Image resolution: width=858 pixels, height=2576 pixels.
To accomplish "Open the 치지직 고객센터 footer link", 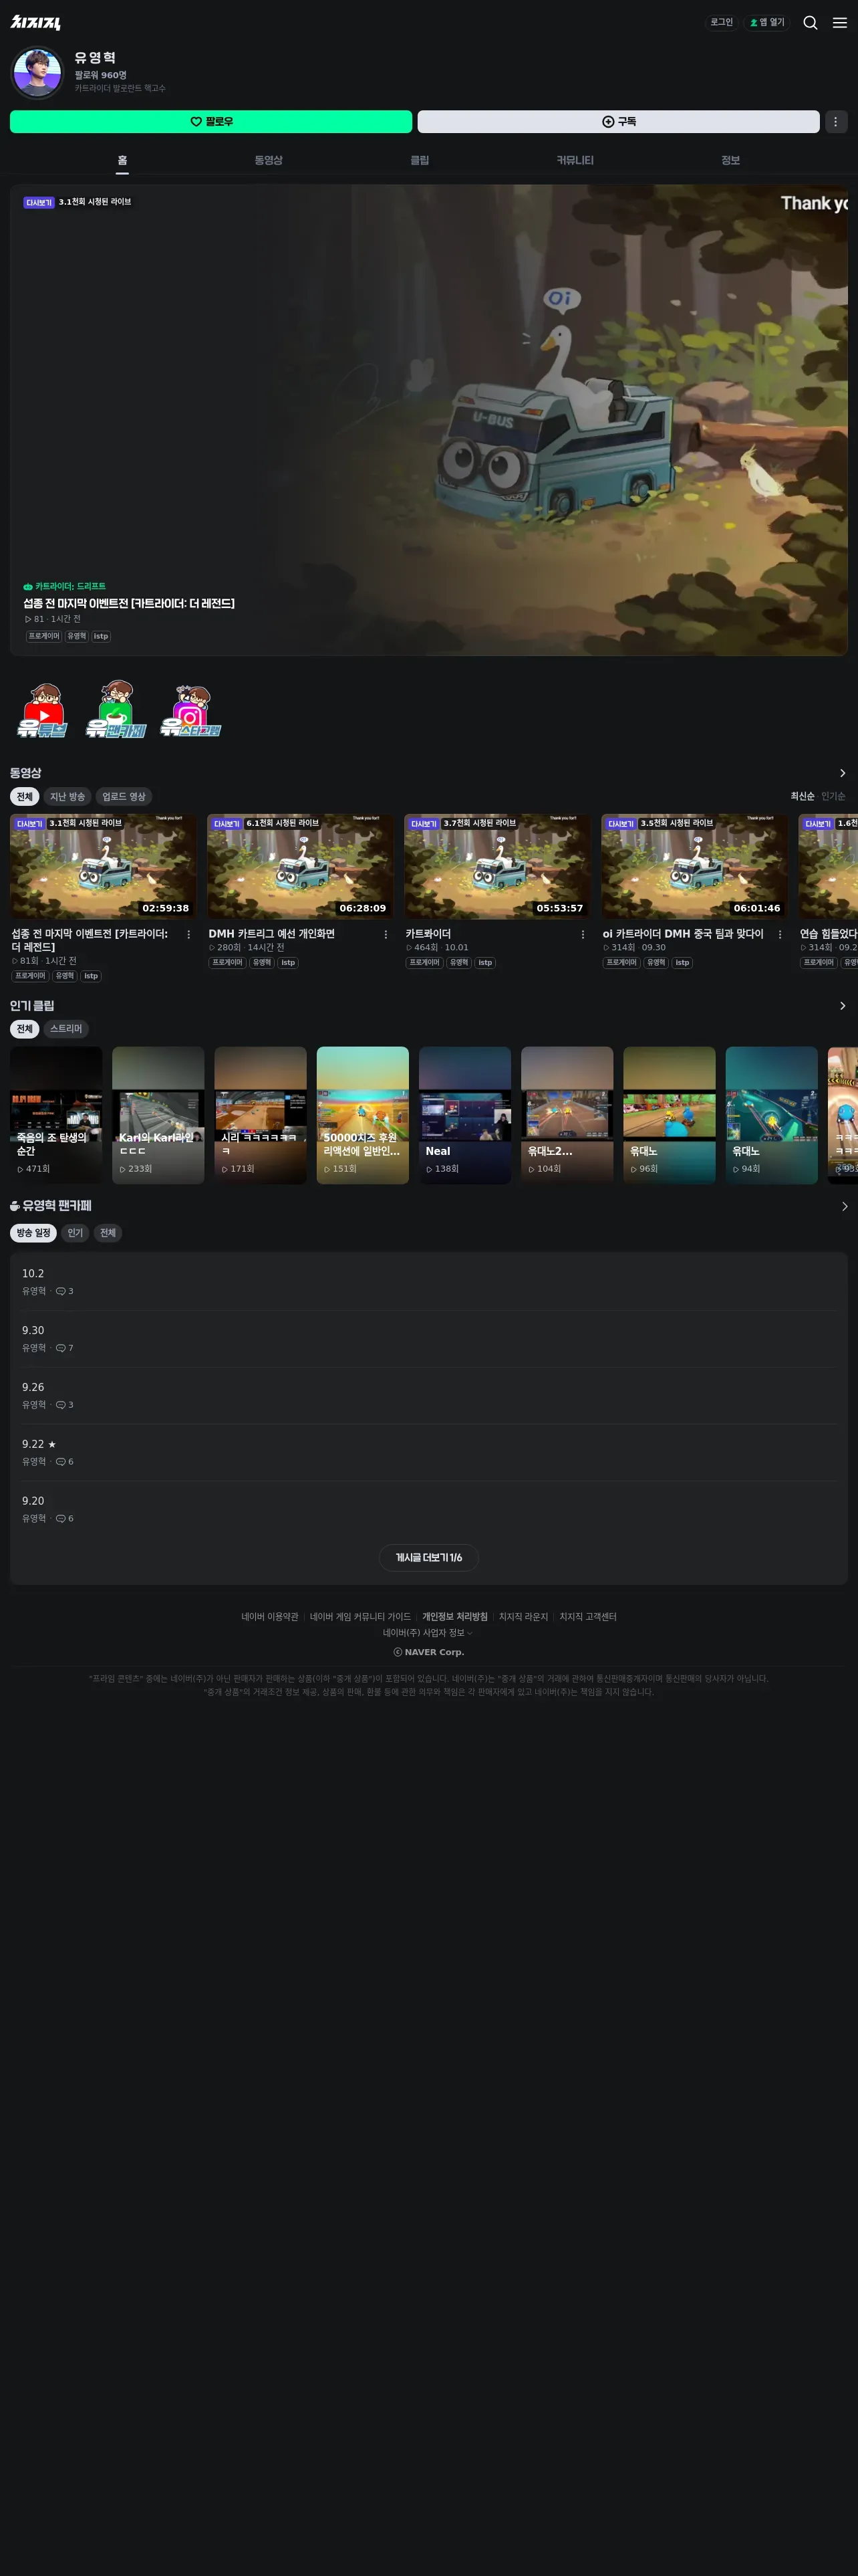I will (587, 1617).
